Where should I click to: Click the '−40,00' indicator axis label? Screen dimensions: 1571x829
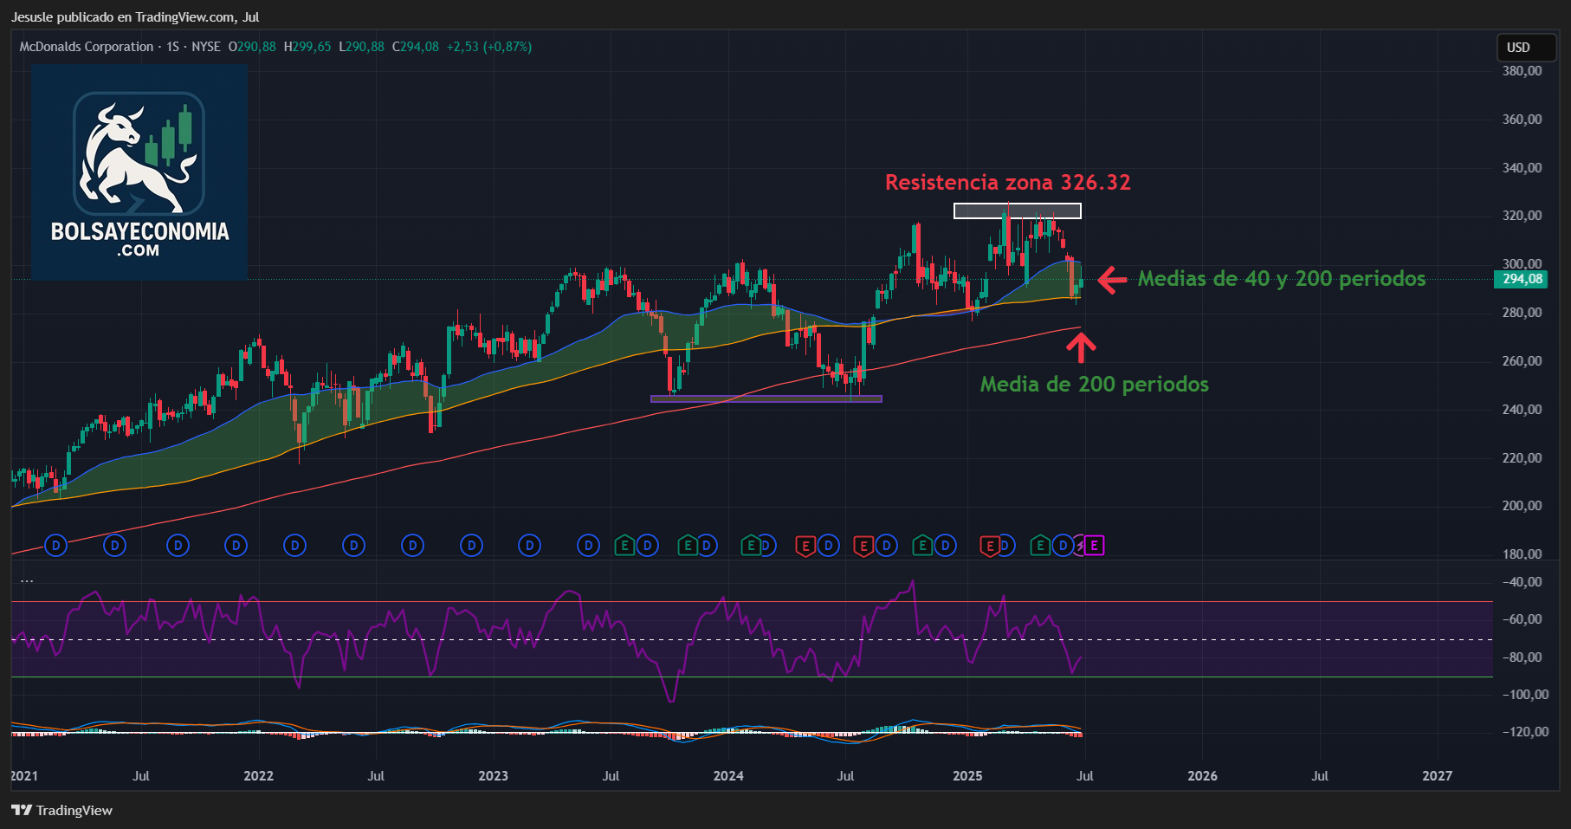[x=1522, y=582]
